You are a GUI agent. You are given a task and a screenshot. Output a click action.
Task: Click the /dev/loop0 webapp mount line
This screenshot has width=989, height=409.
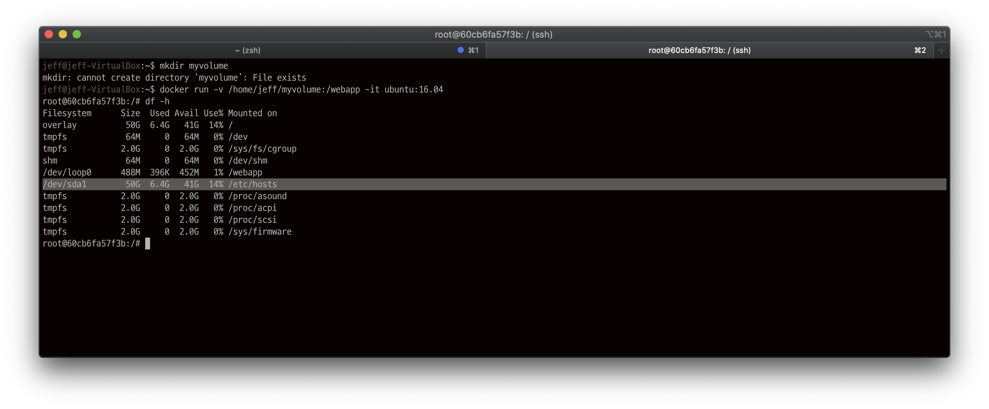[x=153, y=172]
